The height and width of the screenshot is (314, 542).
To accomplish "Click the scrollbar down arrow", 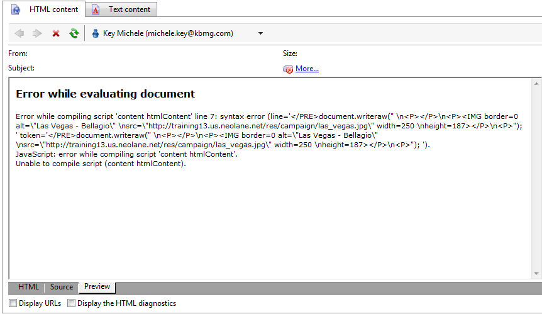I will coord(536,274).
